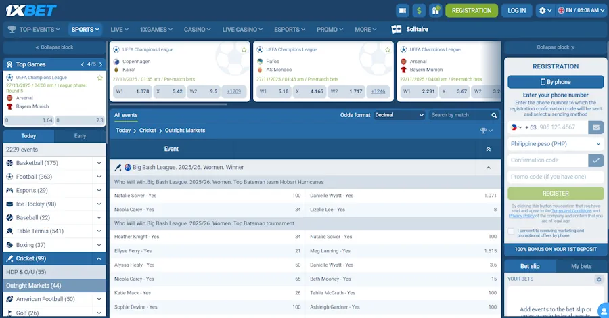Image resolution: width=609 pixels, height=318 pixels.
Task: Open the CASINO menu
Action: pyautogui.click(x=198, y=30)
